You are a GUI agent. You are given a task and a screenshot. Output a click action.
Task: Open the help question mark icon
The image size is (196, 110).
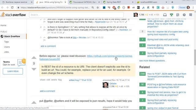(184, 15)
